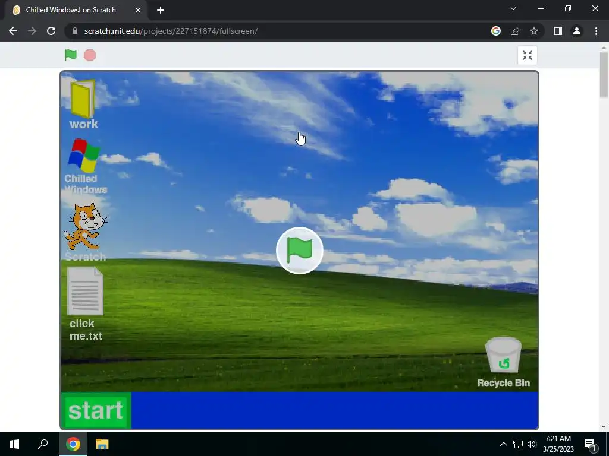Click the blue taskbar strip inside the stage

coord(334,411)
